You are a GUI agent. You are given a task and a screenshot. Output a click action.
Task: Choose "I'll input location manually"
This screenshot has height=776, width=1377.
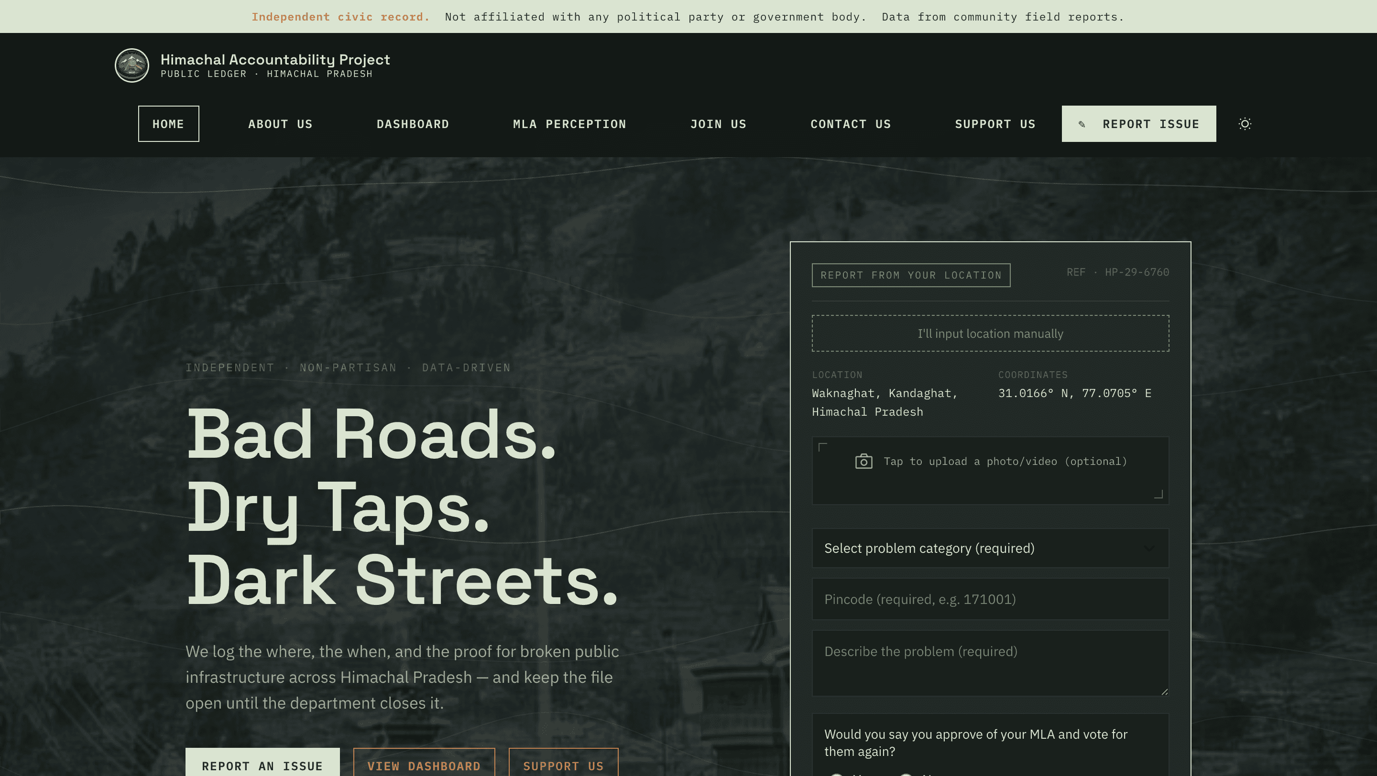click(x=990, y=333)
